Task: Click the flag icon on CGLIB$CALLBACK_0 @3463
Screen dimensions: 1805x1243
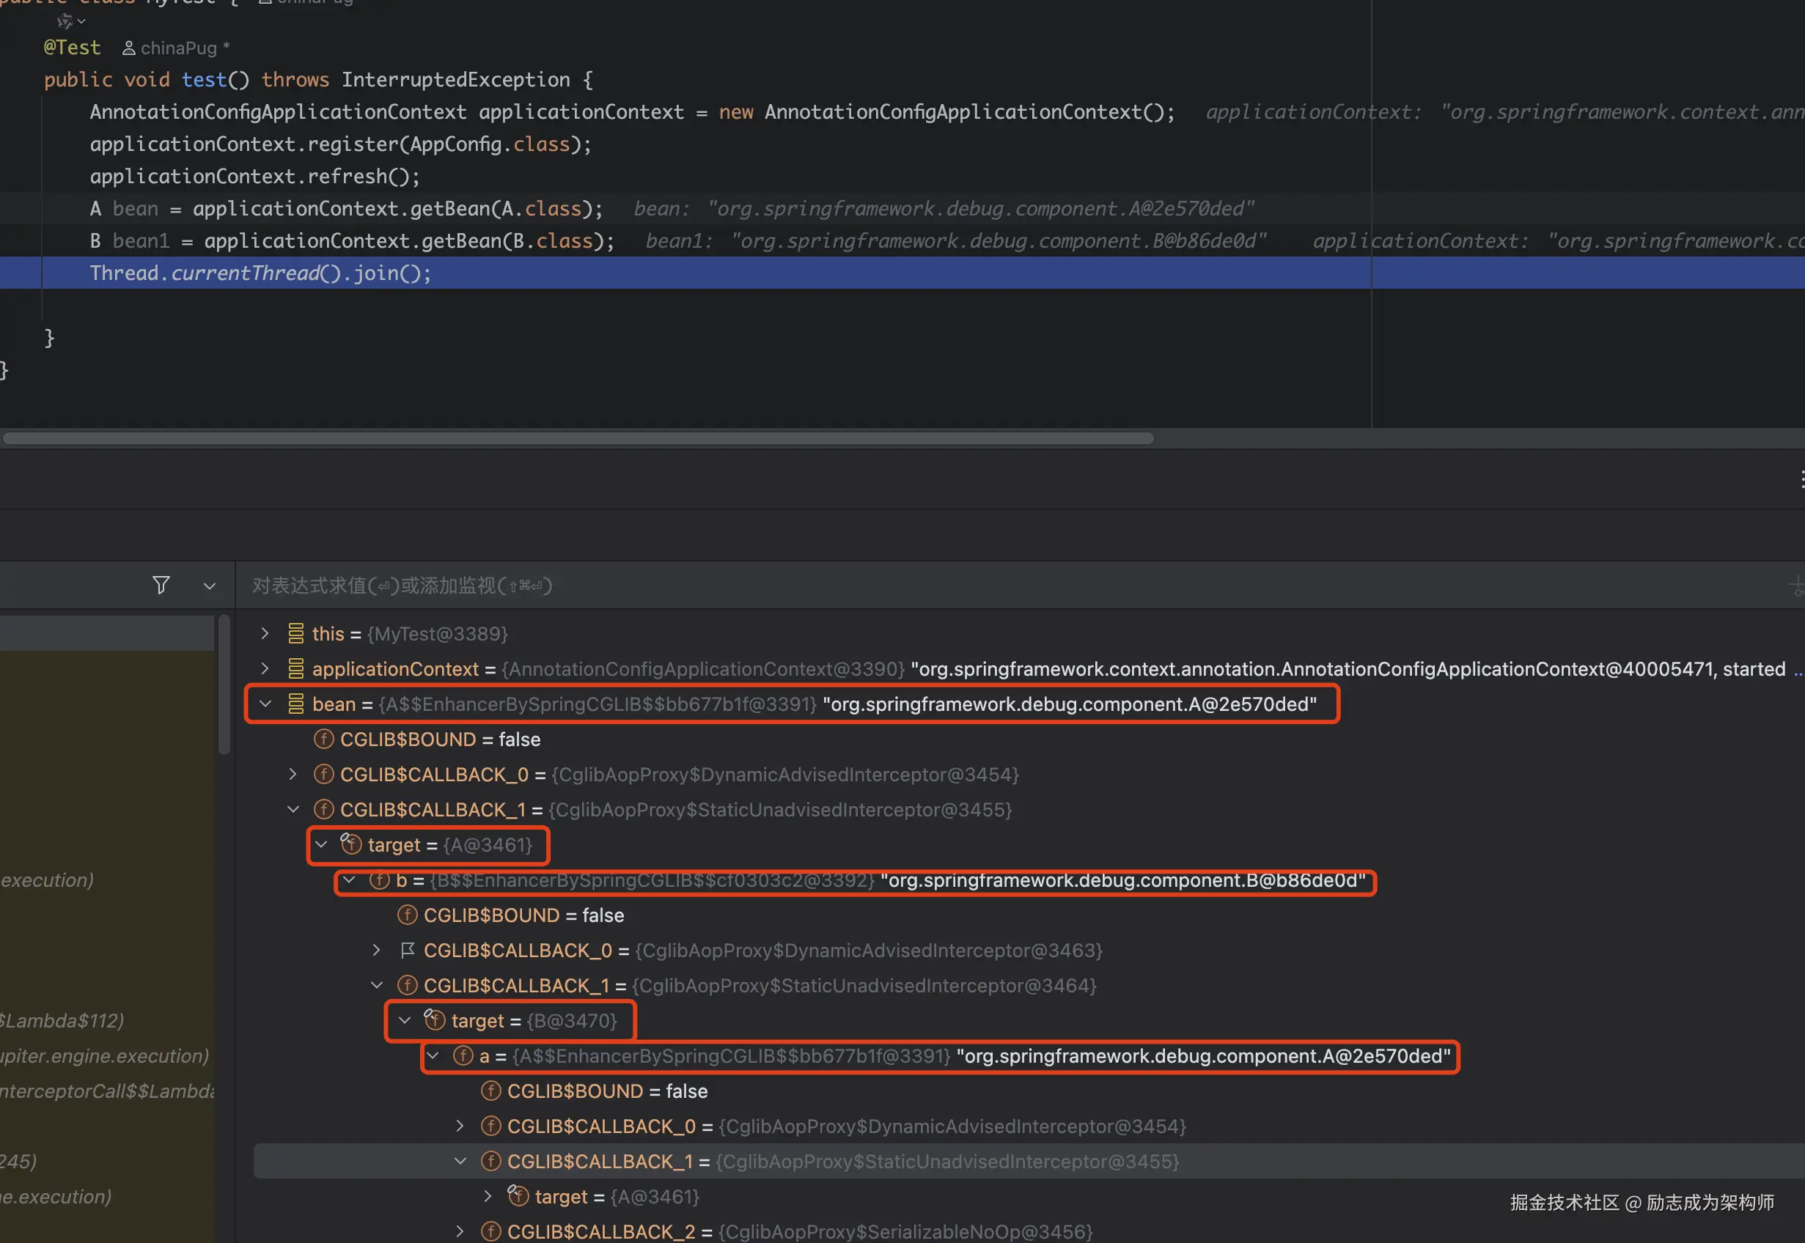Action: point(407,950)
